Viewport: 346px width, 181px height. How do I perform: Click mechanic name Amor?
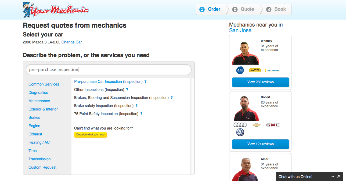[x=265, y=159]
